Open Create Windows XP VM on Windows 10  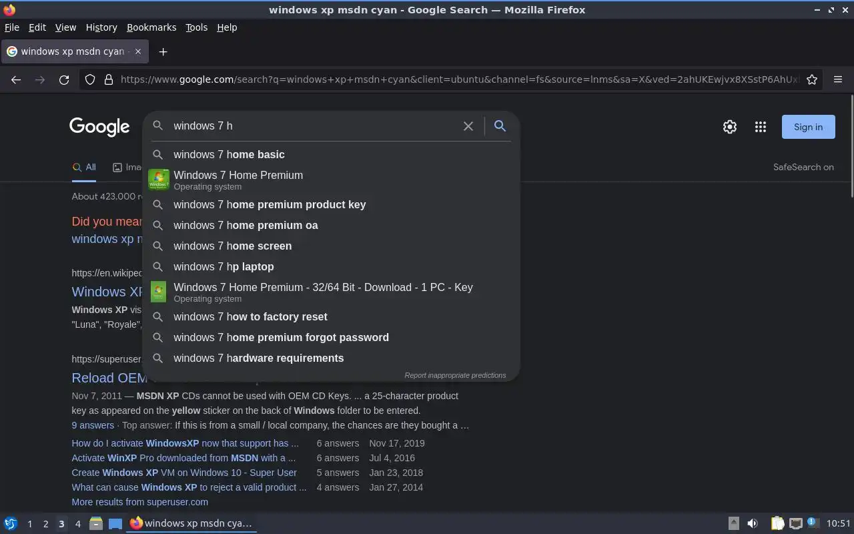184,473
